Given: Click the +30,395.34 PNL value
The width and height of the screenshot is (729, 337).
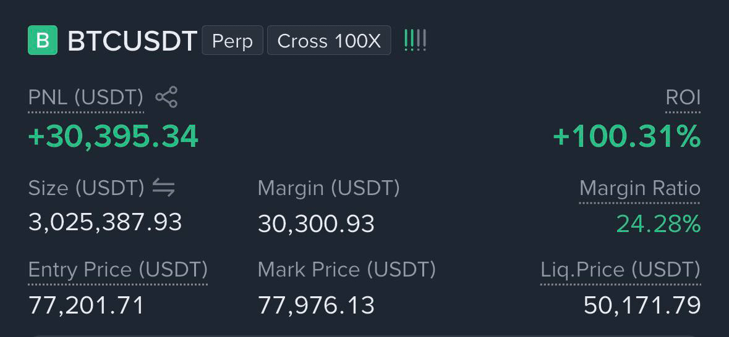Looking at the screenshot, I should (113, 137).
